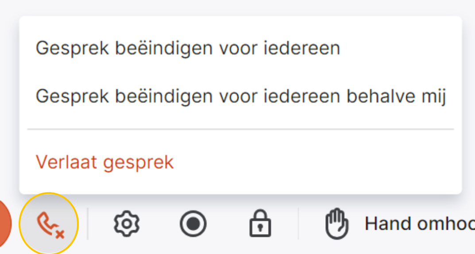475x254 pixels.
Task: Collapse the end-call menu via phone button
Action: [49, 224]
